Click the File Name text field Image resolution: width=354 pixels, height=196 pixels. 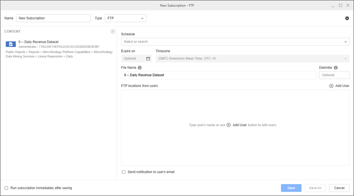(x=218, y=75)
